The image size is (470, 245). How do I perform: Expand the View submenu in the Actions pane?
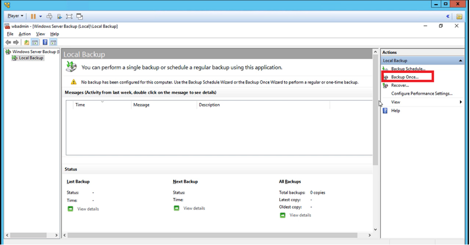460,102
